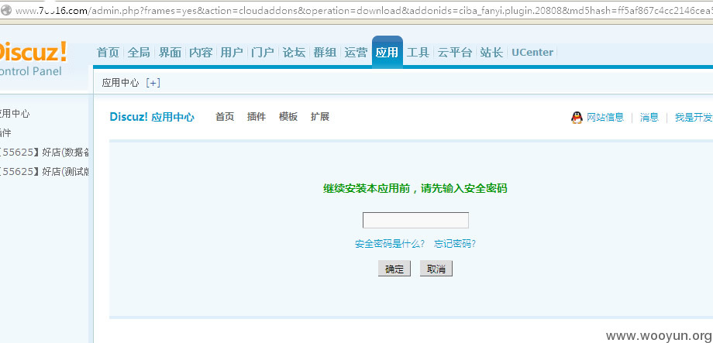Screen dimensions: 713x343
Task: Open the 工具 tab
Action: pos(418,52)
